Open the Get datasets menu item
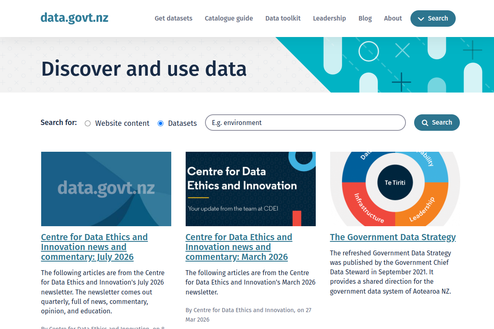Viewport: 494px width, 329px height. [x=173, y=18]
